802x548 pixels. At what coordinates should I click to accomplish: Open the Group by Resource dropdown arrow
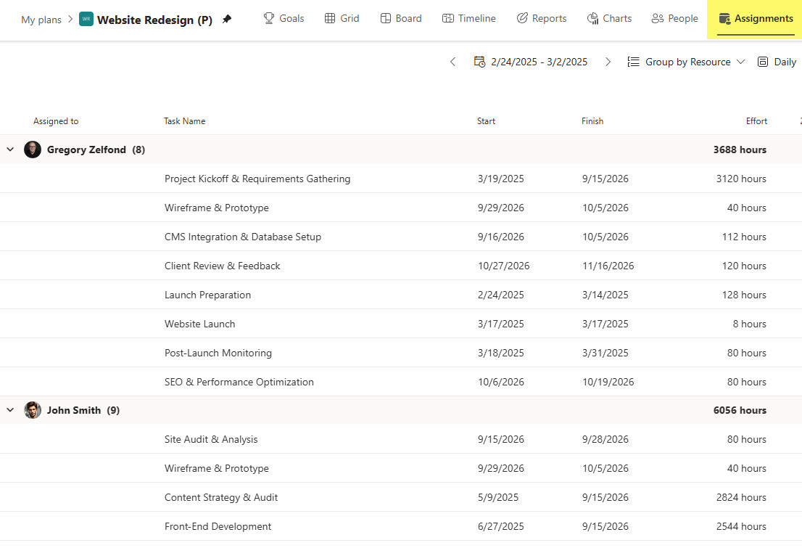[x=740, y=62]
